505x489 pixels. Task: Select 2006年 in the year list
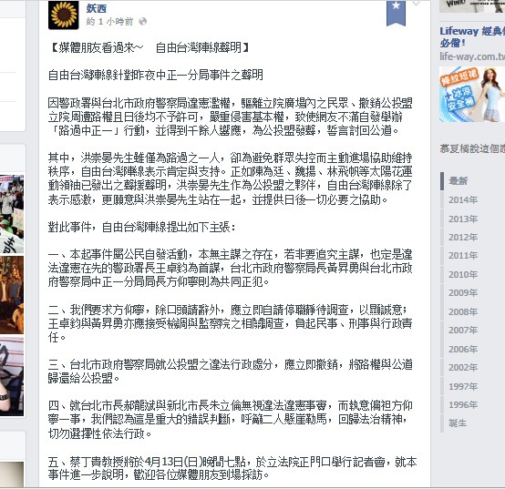tap(463, 349)
